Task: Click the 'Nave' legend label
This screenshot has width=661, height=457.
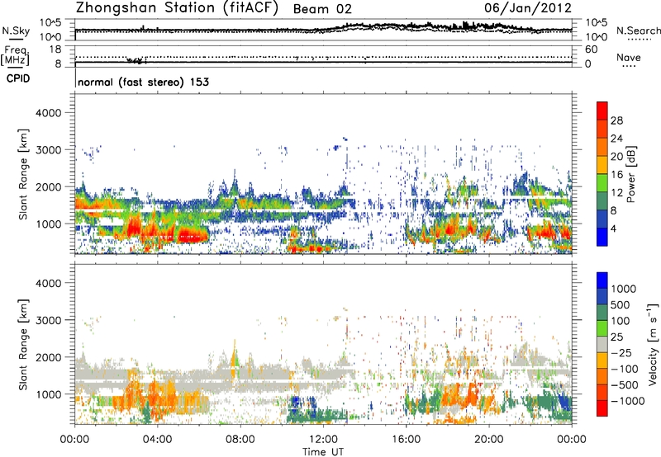Action: tap(629, 57)
